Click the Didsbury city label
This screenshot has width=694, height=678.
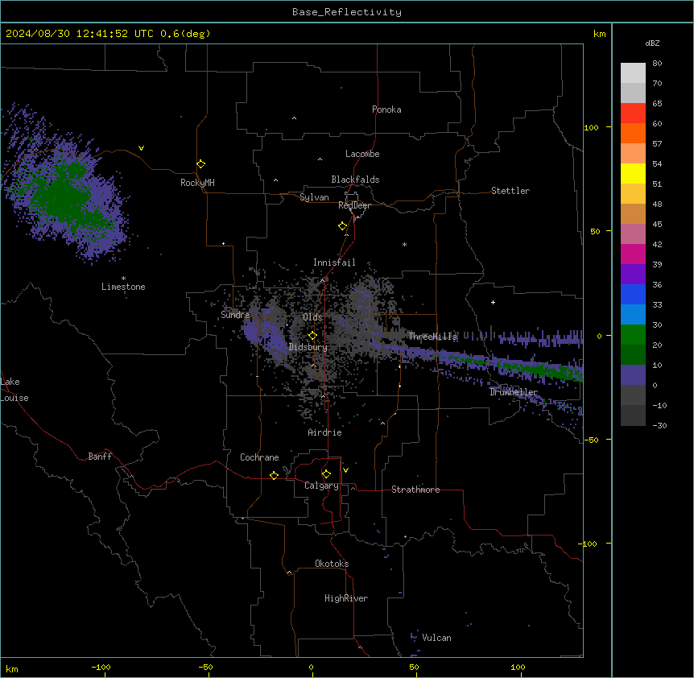click(x=308, y=347)
